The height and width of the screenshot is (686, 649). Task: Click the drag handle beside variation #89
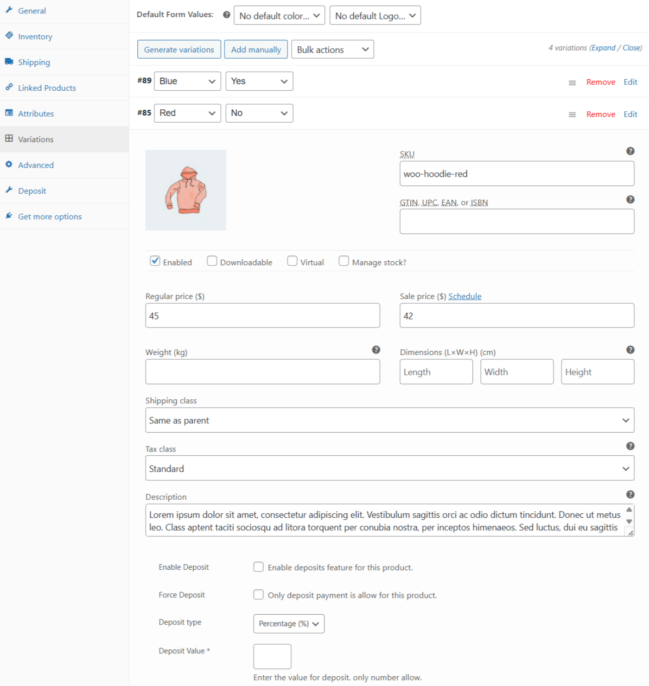click(x=572, y=82)
